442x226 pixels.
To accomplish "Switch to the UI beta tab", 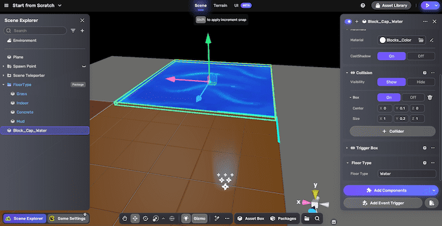I will (243, 6).
